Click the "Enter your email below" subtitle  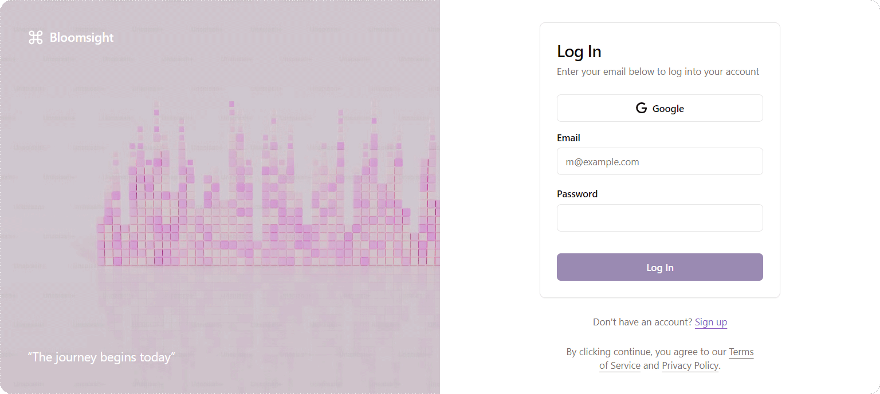coord(658,71)
